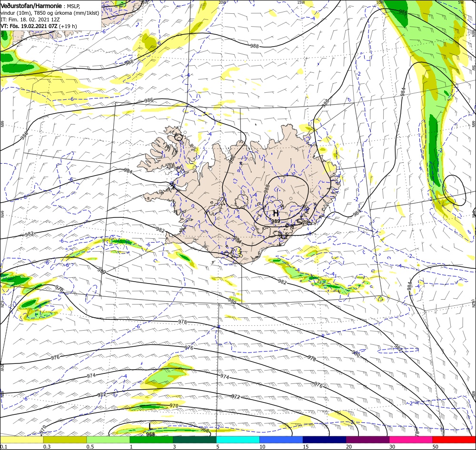Click the cyan 5 mm legend swatch
Viewport: 476px width, 450px height.
tap(238, 440)
